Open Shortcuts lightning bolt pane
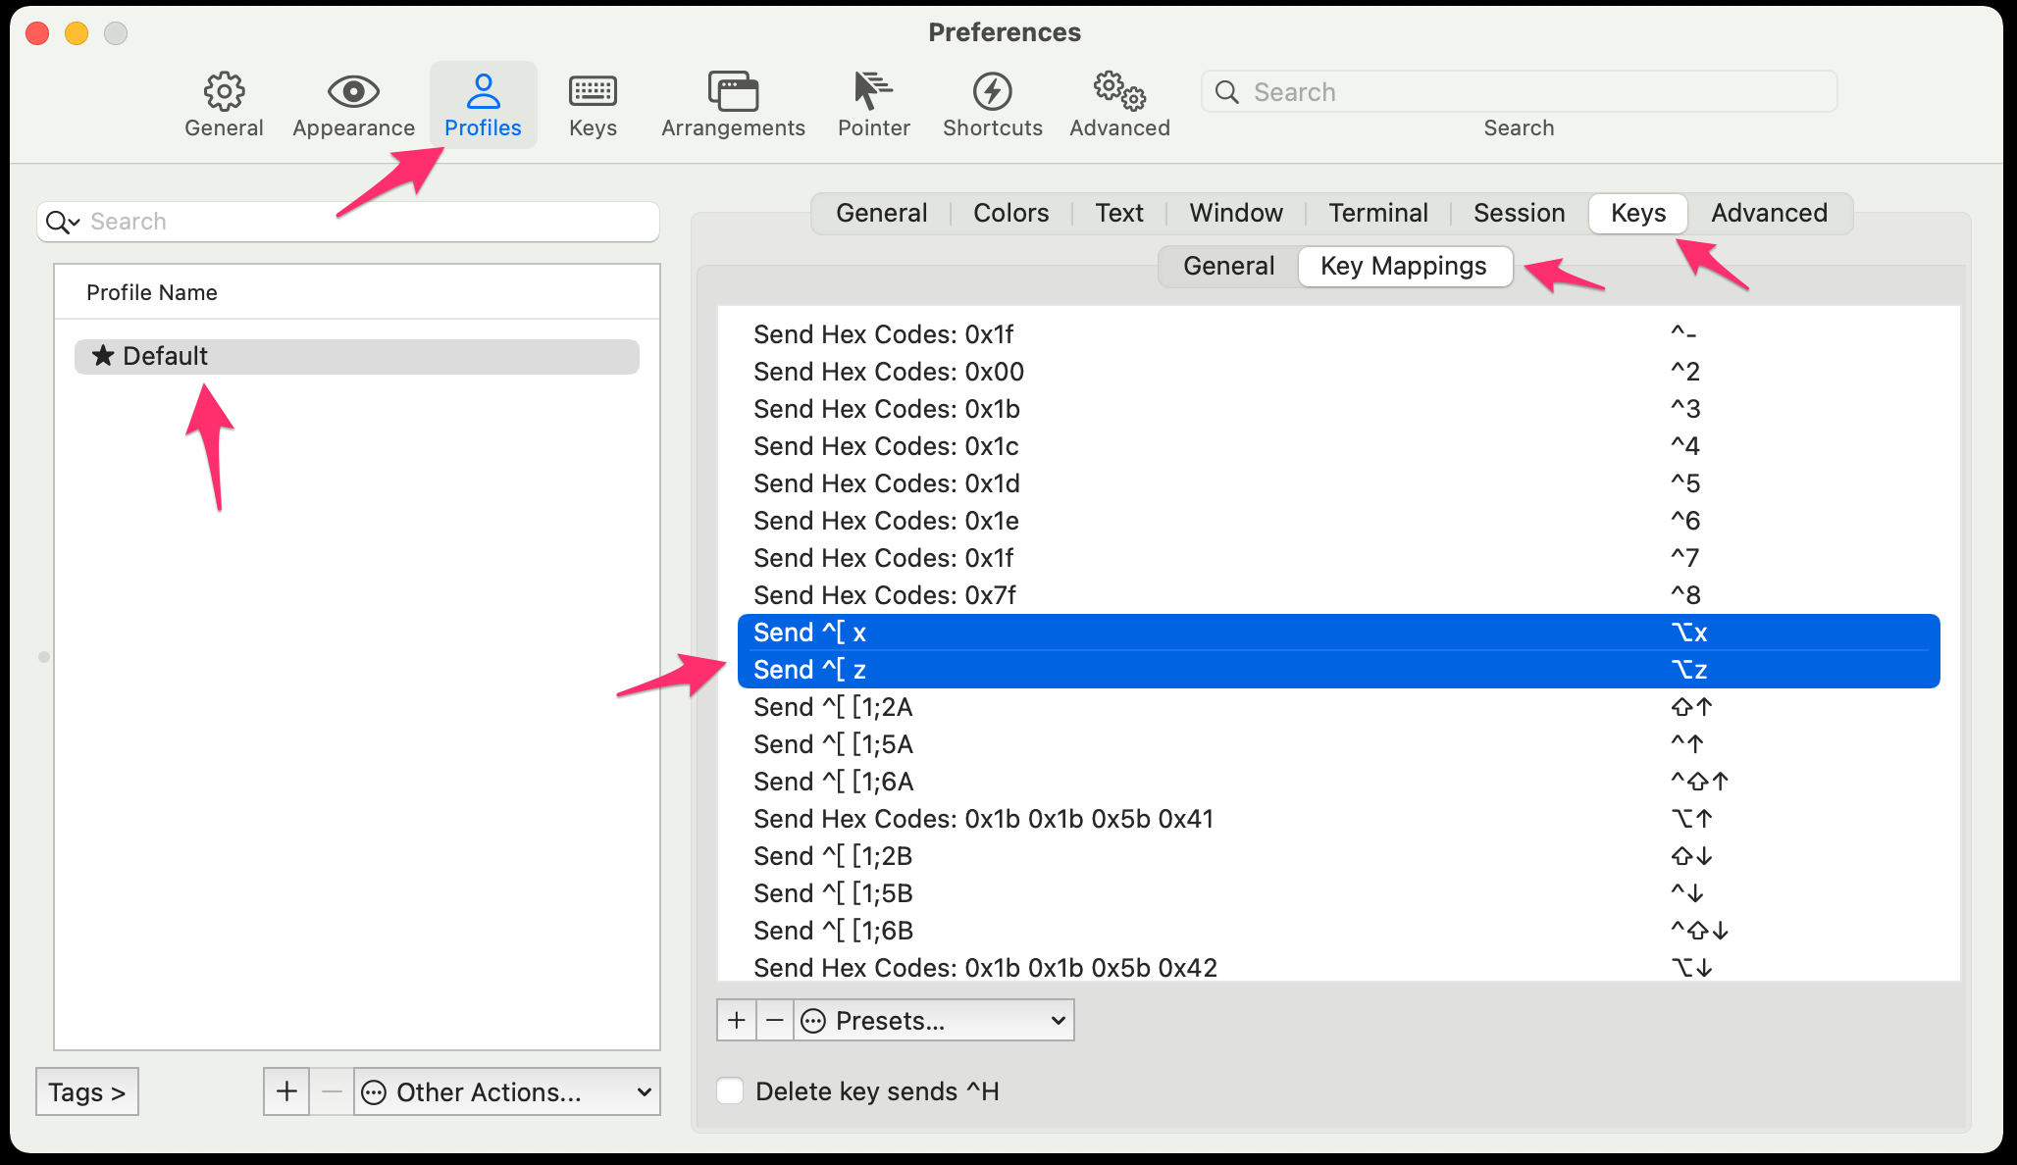 click(992, 104)
